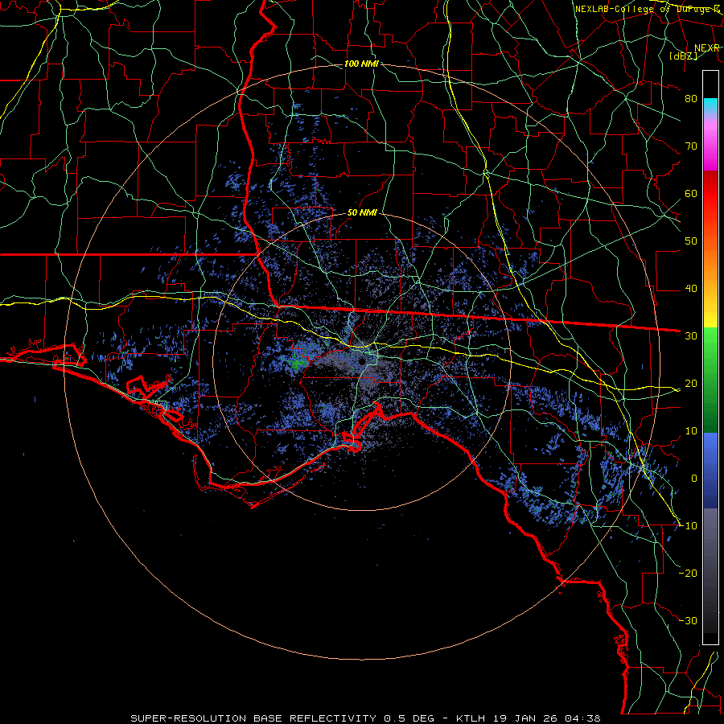The width and height of the screenshot is (724, 724).
Task: Click the 30 value on dBZ scale
Action: (x=691, y=336)
